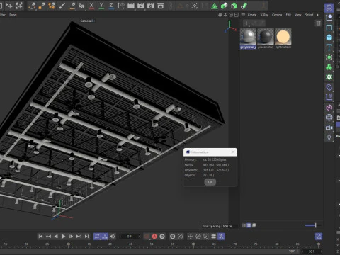Click the purple deformer bend icon

(329, 87)
